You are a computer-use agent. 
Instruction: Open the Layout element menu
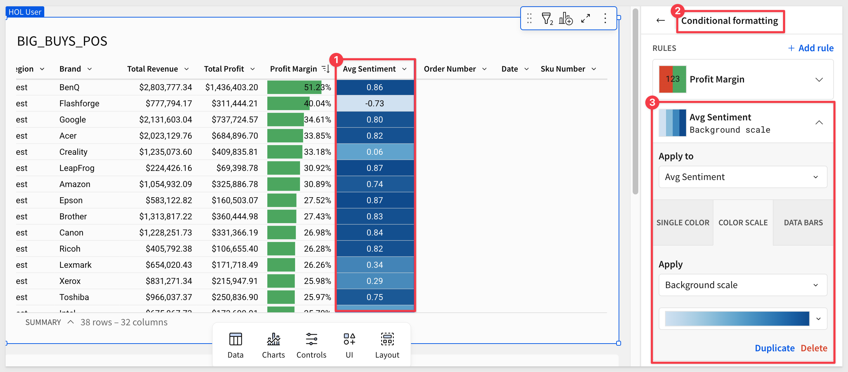pyautogui.click(x=387, y=346)
